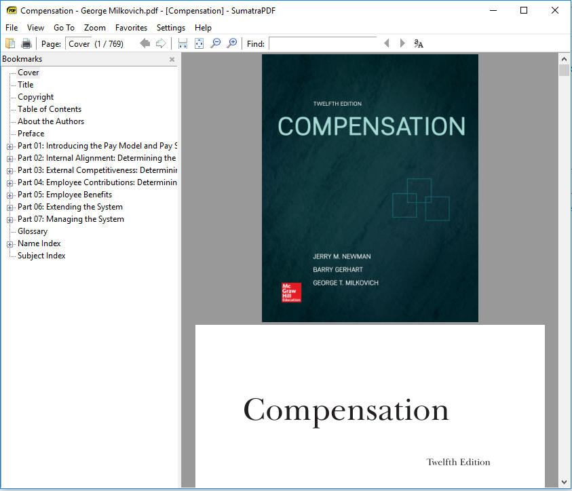Open the Go To menu
Image resolution: width=572 pixels, height=491 pixels.
(x=64, y=28)
